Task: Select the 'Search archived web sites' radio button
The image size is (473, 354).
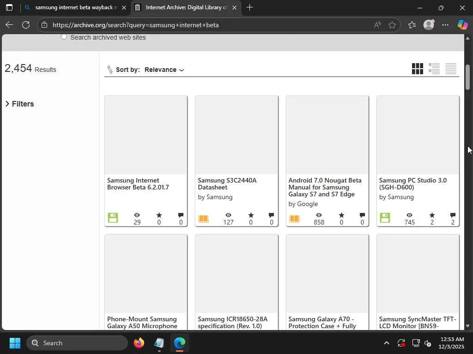Action: [64, 37]
